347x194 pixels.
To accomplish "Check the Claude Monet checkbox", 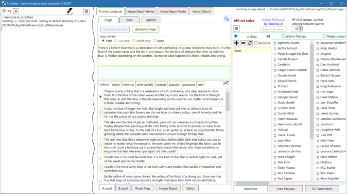I will [275, 76].
